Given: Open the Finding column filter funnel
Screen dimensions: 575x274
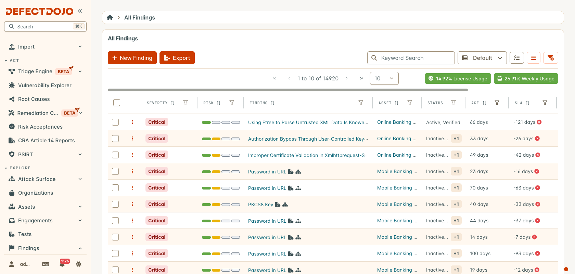Looking at the screenshot, I should point(361,103).
